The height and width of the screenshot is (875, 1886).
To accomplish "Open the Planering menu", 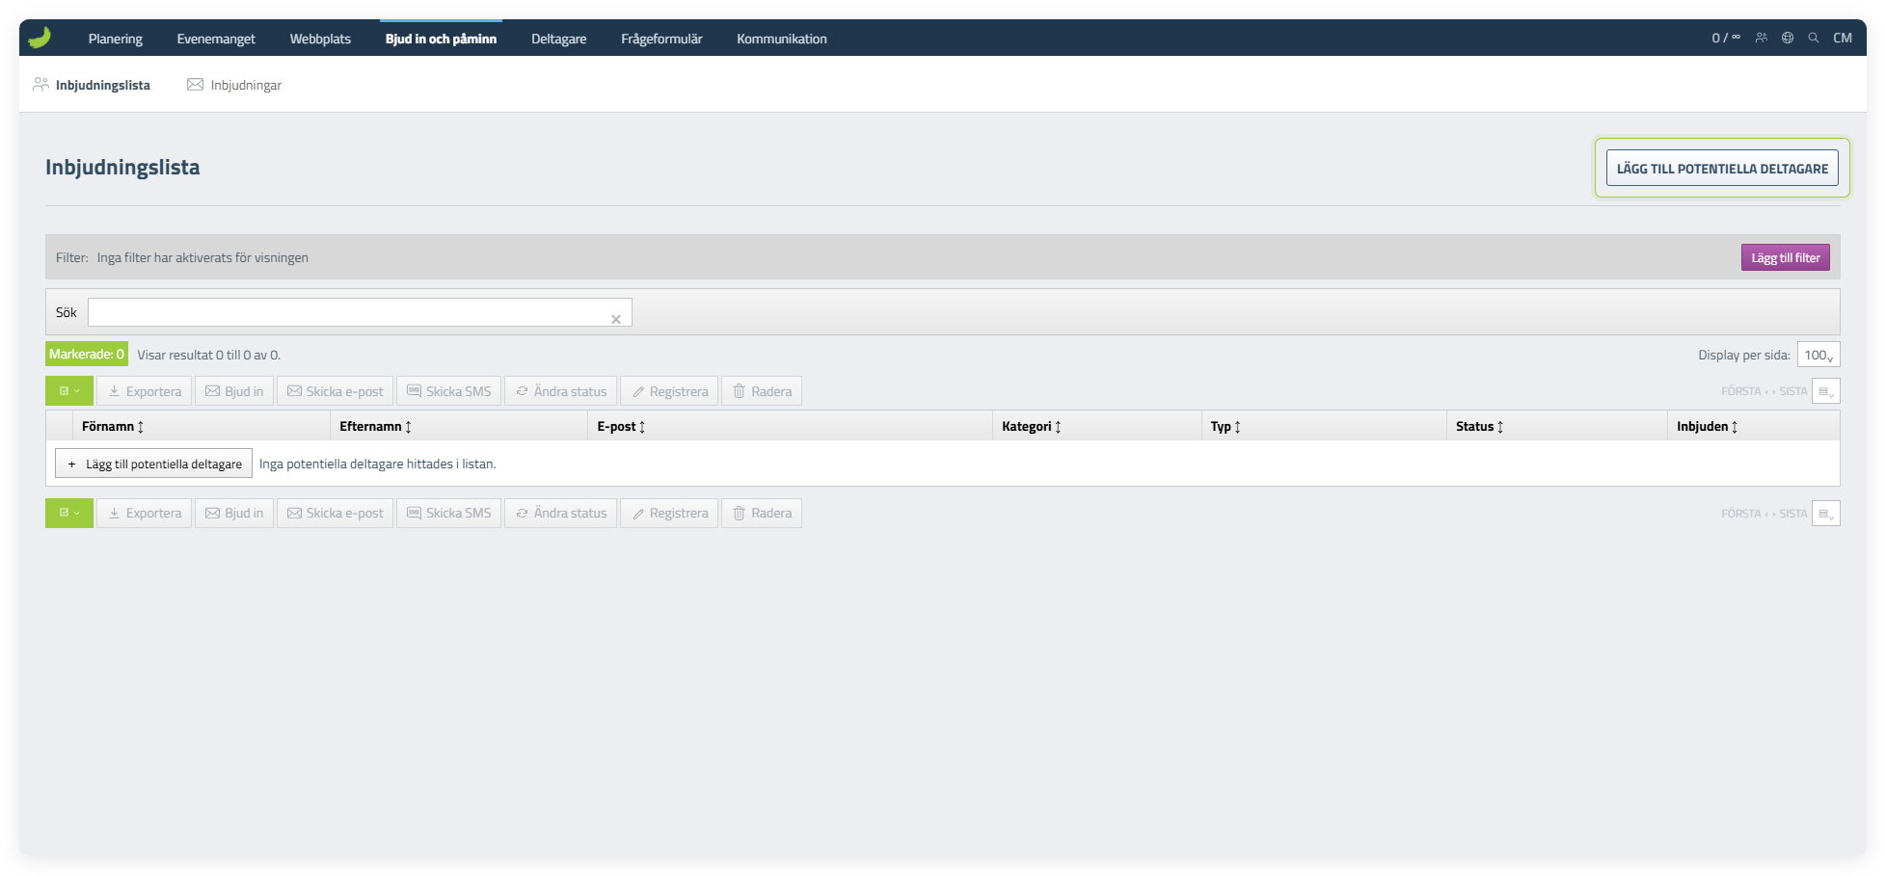I will [116, 39].
